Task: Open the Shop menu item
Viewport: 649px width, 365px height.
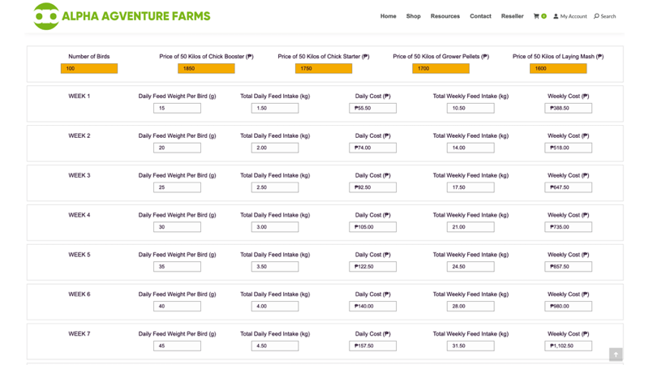Action: 413,16
